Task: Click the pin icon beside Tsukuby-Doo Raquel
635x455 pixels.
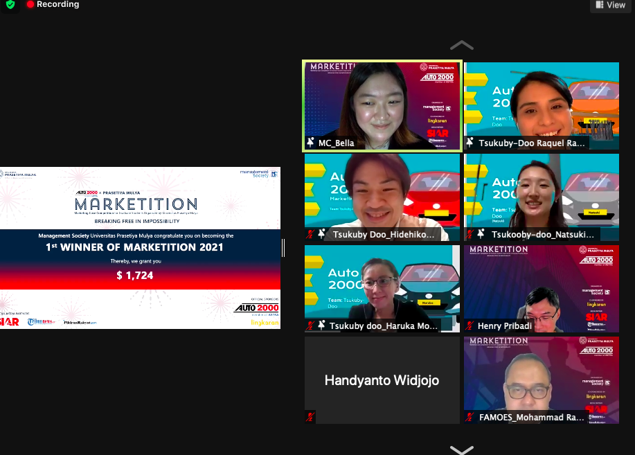Action: (x=469, y=143)
